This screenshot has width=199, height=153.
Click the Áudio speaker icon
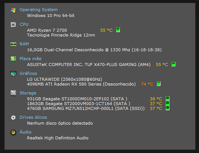click(13, 132)
